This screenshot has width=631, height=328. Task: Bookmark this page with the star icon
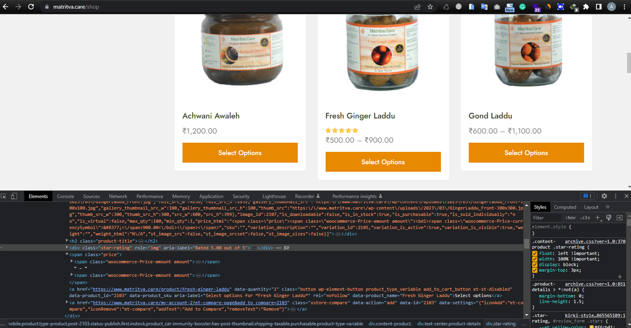click(x=430, y=7)
